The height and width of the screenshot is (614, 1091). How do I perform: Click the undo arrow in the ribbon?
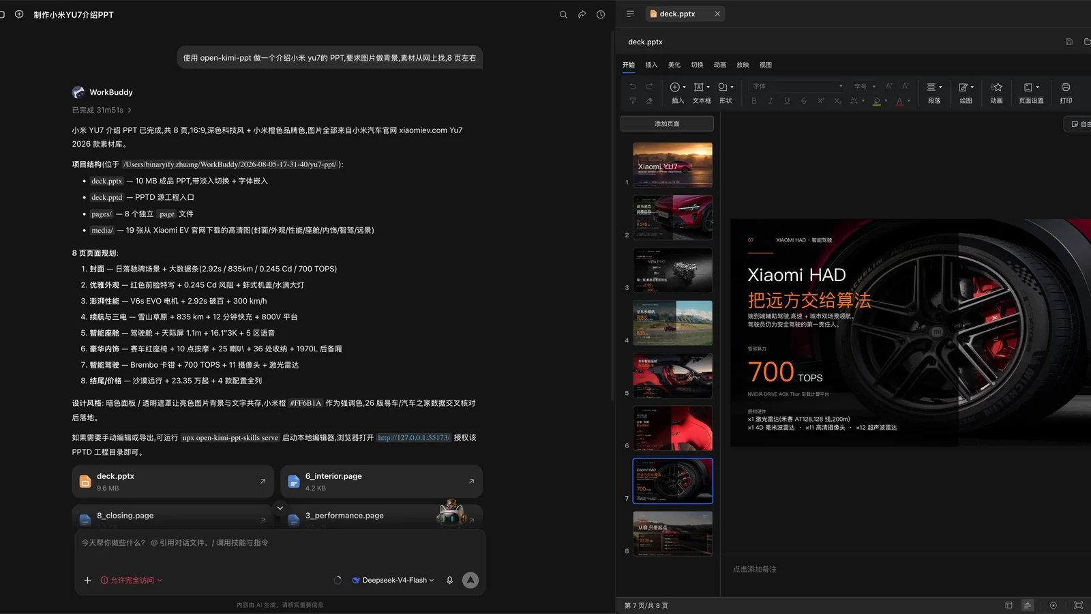click(633, 87)
